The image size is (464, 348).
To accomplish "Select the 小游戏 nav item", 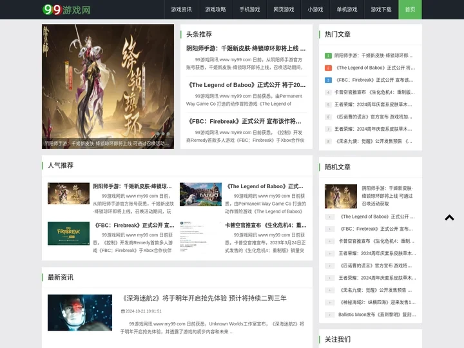I will (x=315, y=10).
